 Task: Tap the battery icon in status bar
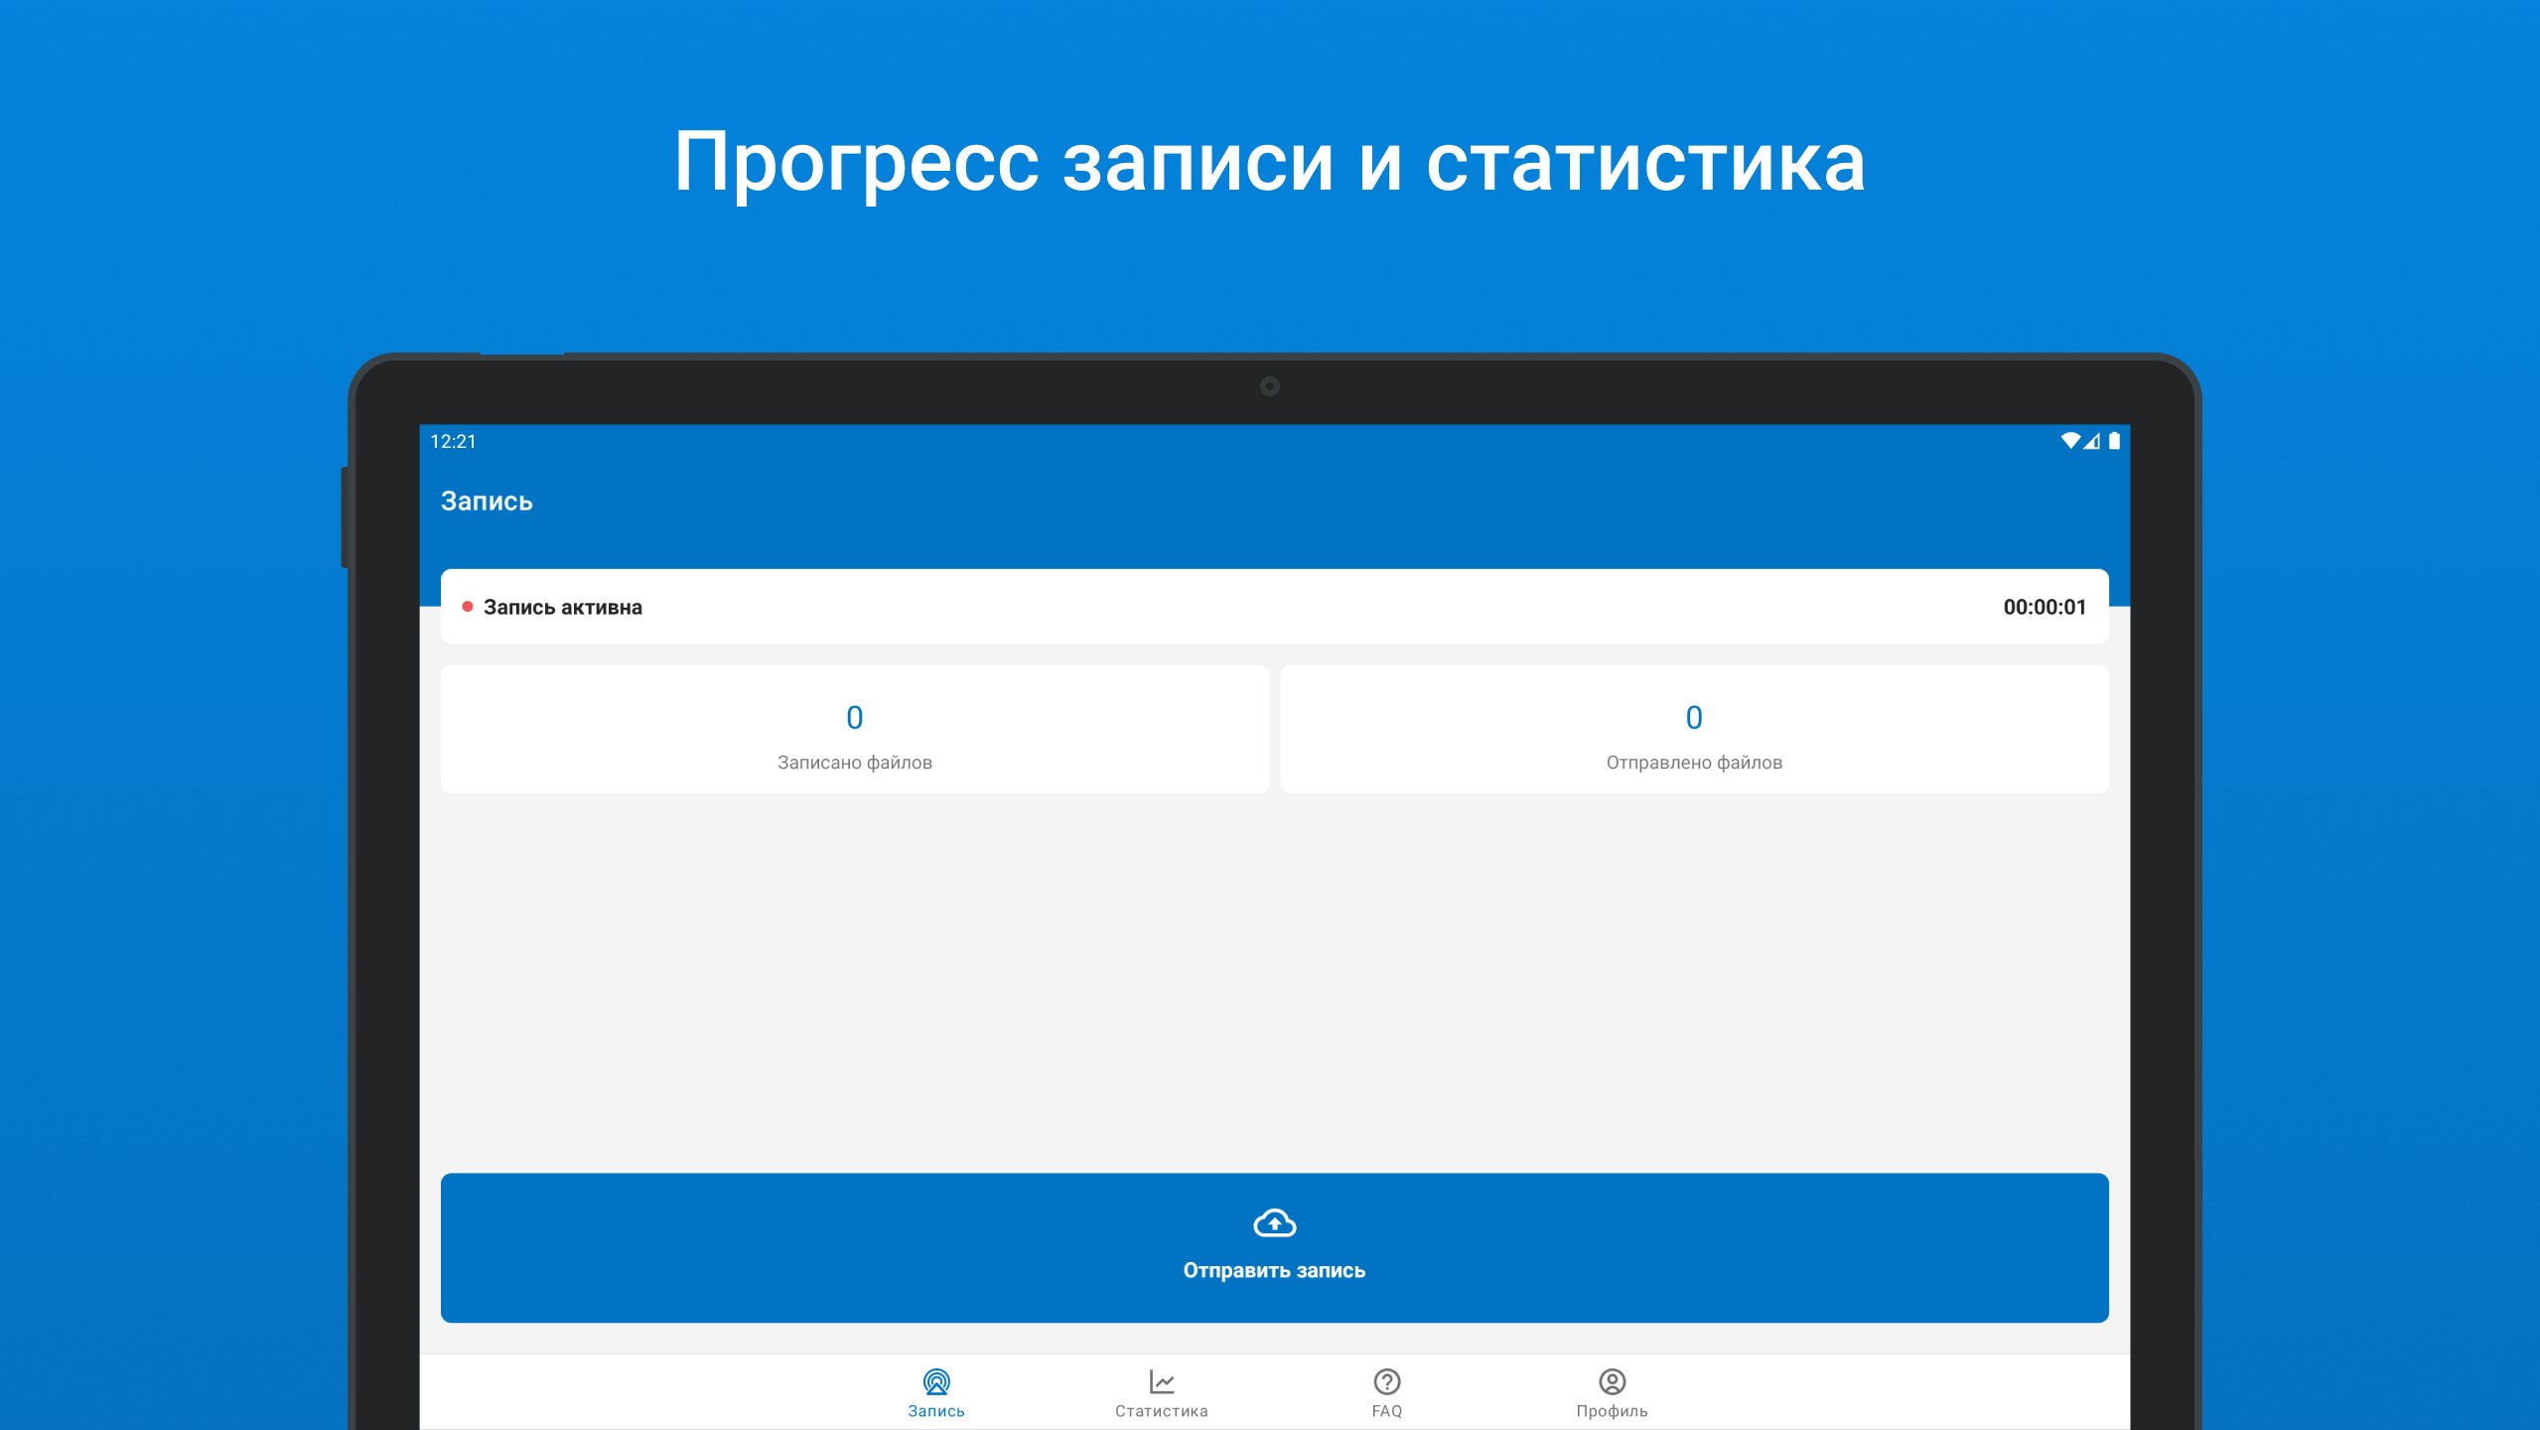[2114, 441]
